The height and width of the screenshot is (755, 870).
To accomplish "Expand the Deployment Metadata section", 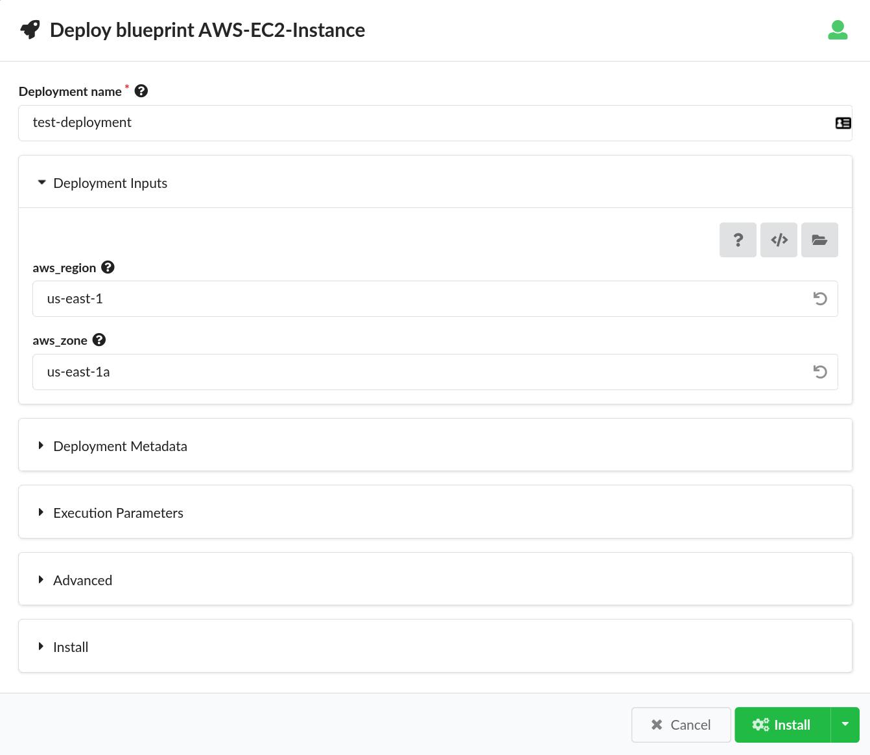I will [x=435, y=445].
